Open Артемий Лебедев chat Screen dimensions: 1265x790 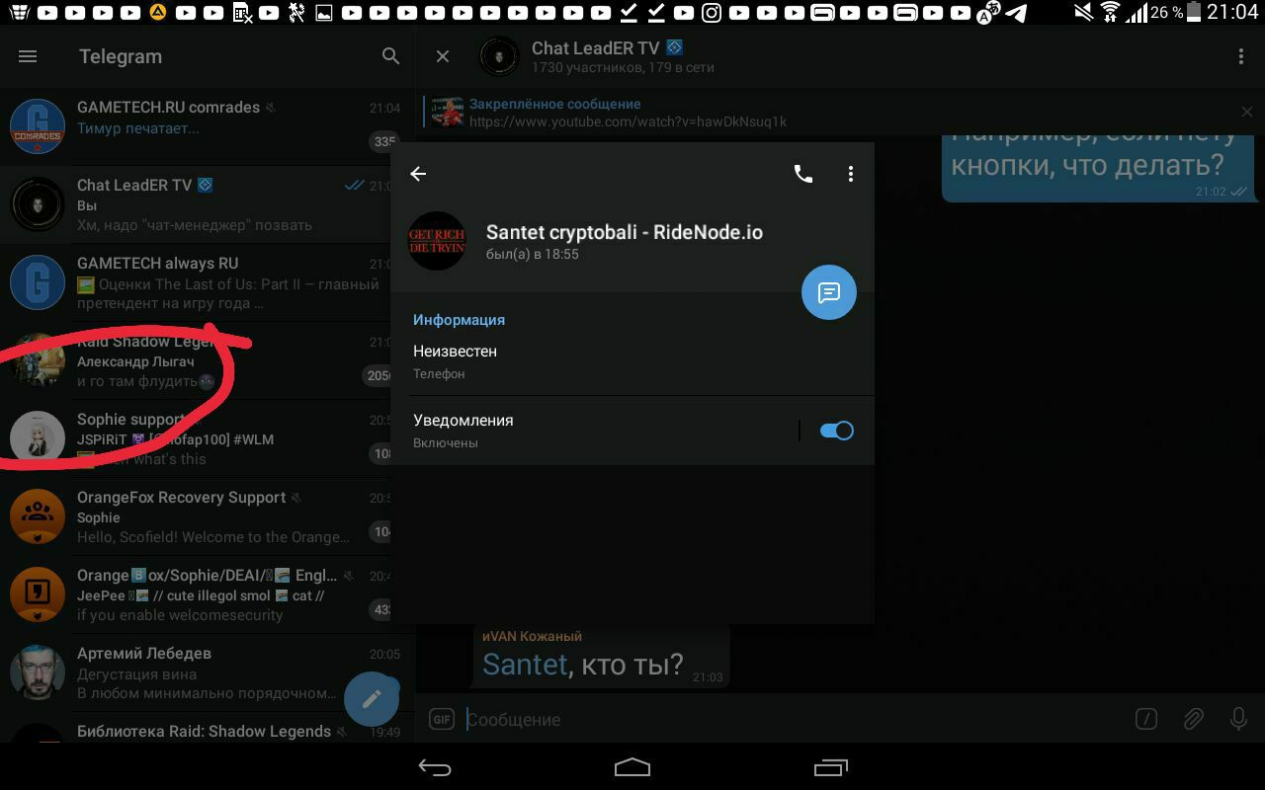[206, 672]
